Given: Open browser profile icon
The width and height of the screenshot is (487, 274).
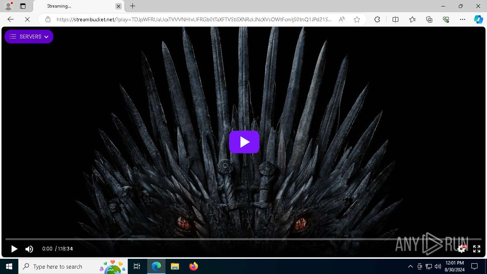Looking at the screenshot, I should [x=8, y=6].
